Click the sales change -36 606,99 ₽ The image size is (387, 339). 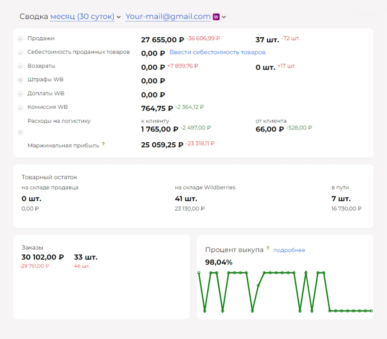click(x=203, y=38)
